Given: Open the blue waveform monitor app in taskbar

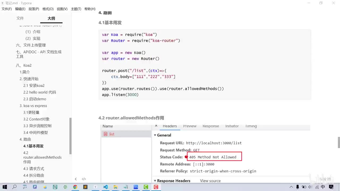Looking at the screenshot, I should click(x=136, y=187).
